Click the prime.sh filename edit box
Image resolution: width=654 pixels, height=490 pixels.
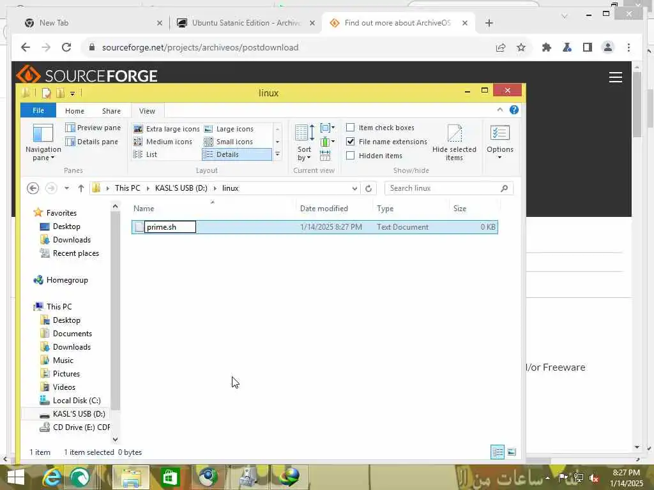170,227
